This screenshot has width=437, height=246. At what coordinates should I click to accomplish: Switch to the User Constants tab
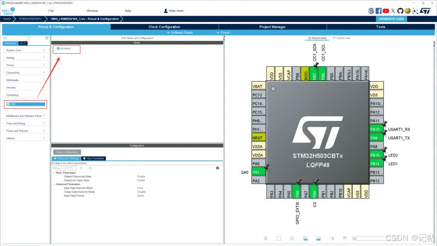click(x=94, y=159)
